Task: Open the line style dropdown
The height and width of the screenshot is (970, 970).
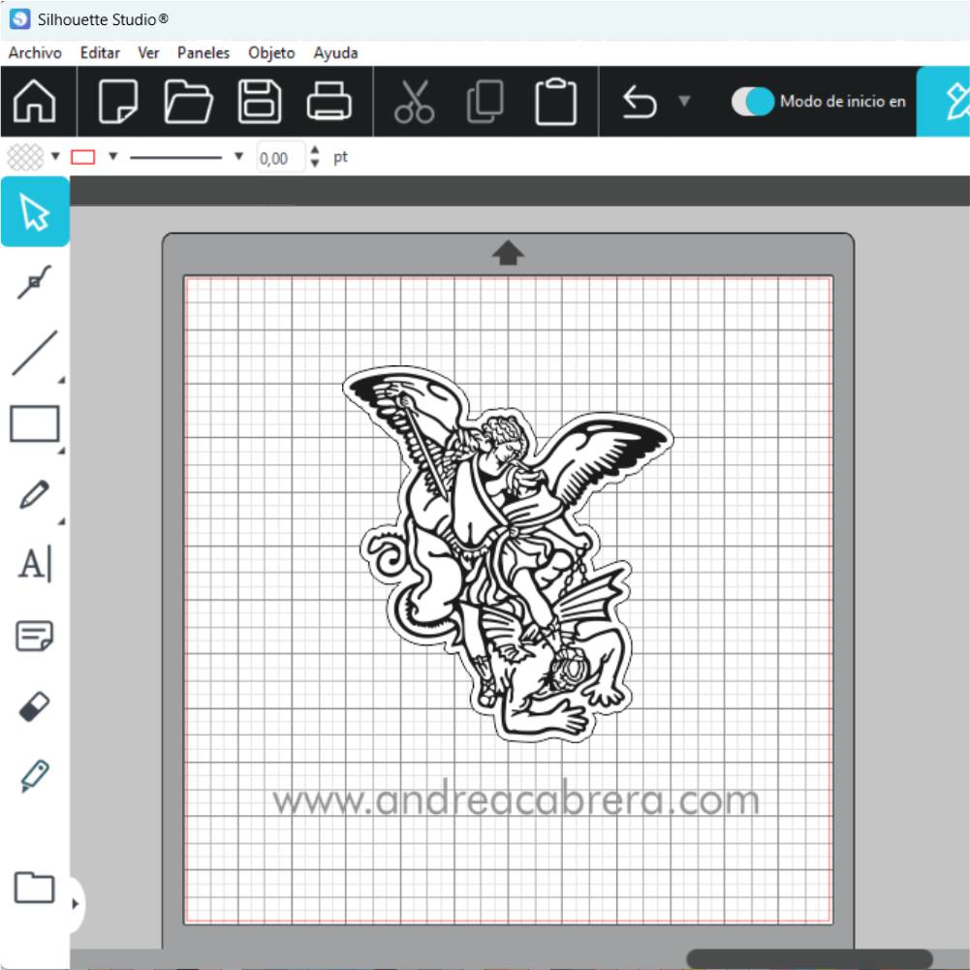Action: pos(238,156)
